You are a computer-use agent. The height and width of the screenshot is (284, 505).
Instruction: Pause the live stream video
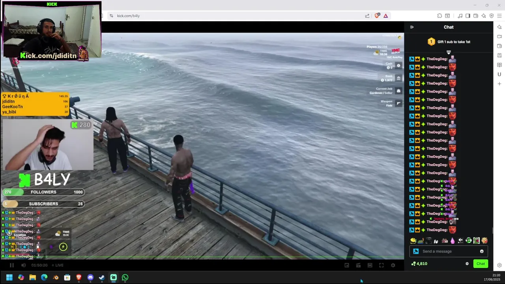point(11,265)
